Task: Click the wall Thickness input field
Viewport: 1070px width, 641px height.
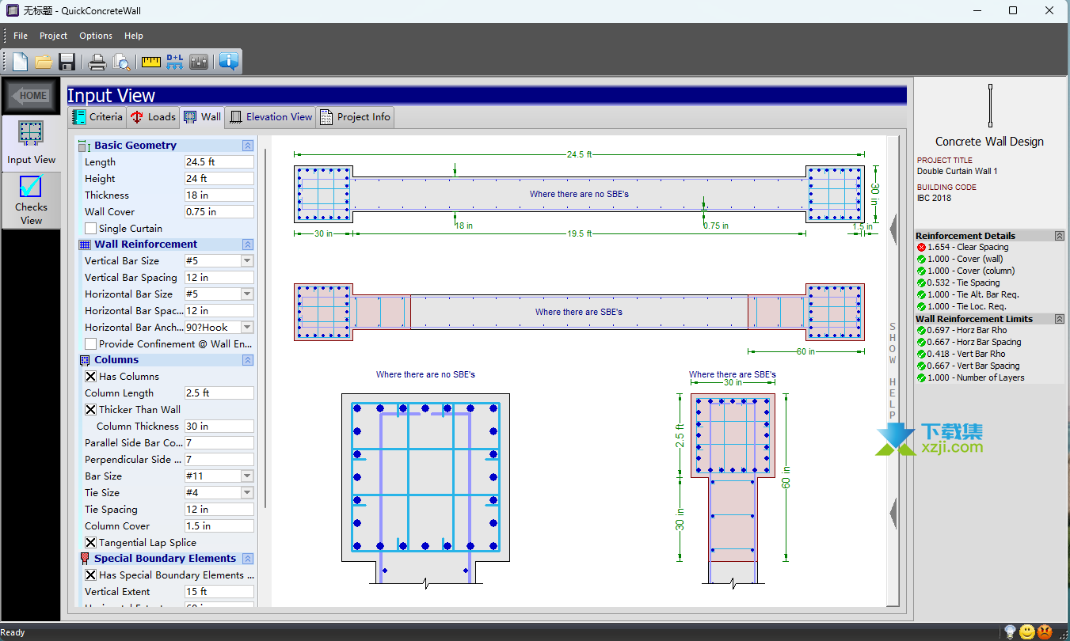Action: [219, 195]
